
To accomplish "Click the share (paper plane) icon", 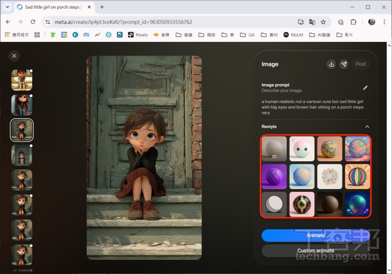I will tap(344, 64).
